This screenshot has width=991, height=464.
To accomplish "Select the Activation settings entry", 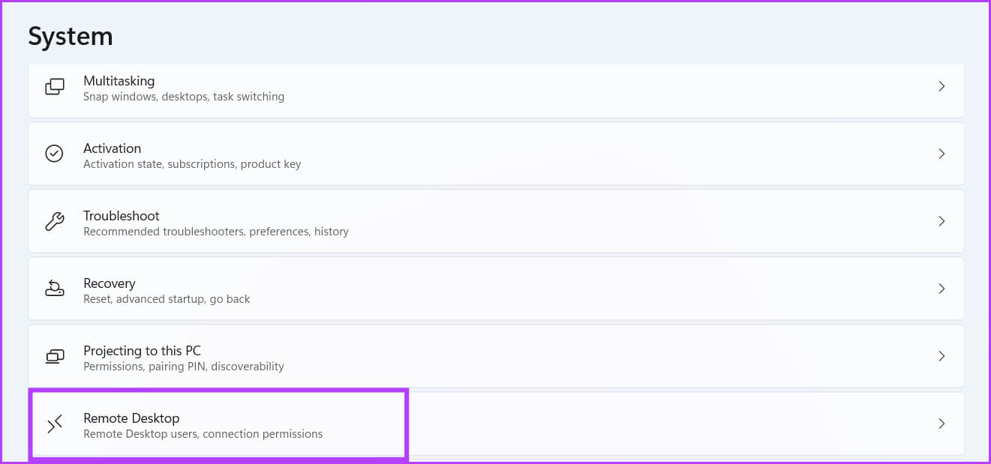I will pos(112,148).
